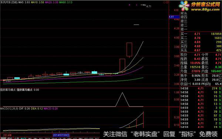Viewport: 222px width, 139px height.
Task: Click the 换手 0.96% turnover value
Action: [196, 76]
